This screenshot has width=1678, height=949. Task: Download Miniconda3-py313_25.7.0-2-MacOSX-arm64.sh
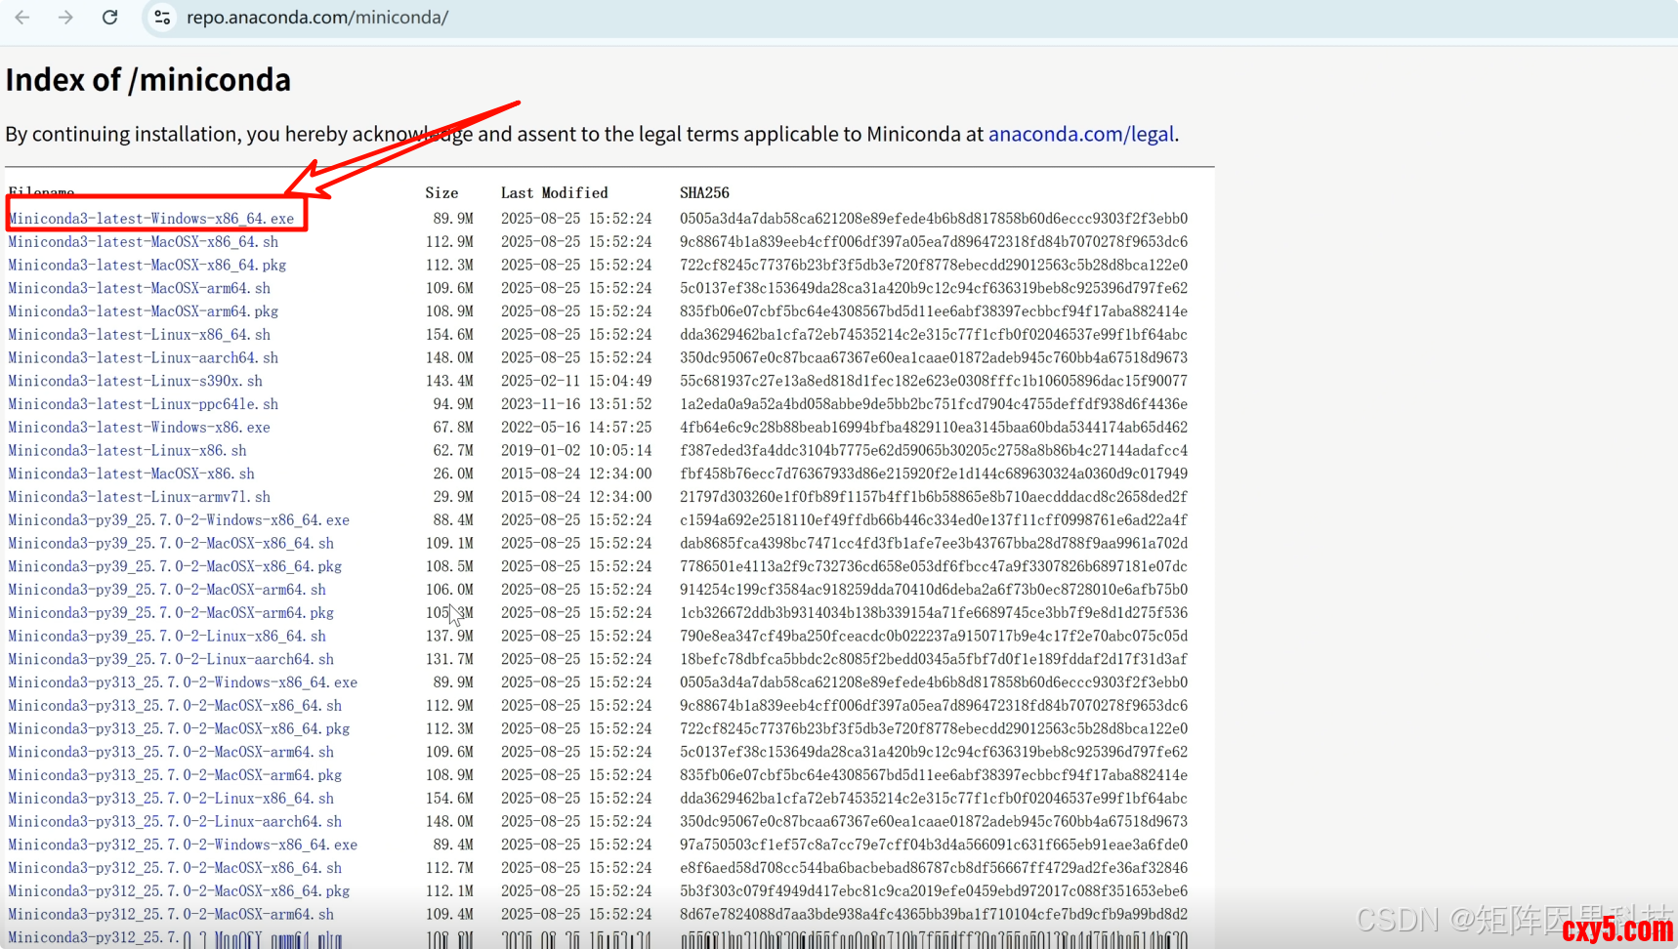171,753
